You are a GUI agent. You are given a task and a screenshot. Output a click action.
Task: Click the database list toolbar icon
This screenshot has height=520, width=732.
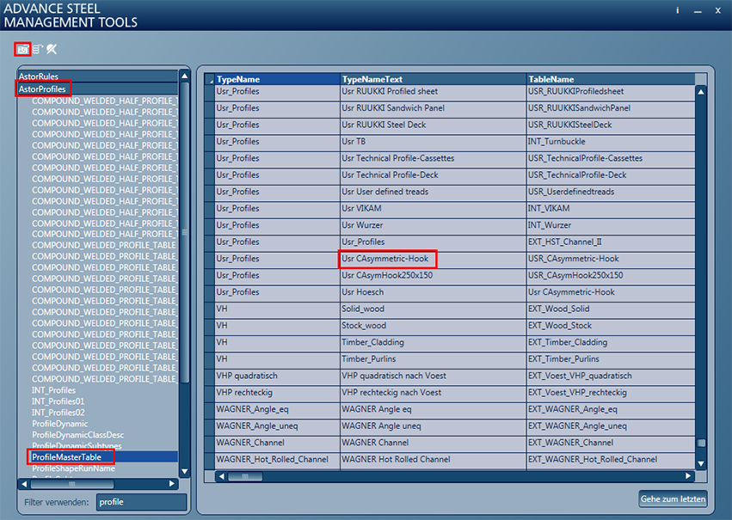(x=38, y=49)
